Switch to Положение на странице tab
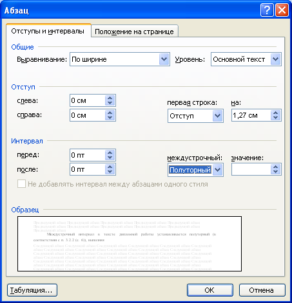Viewport: 292px width, 303px height. click(x=135, y=32)
